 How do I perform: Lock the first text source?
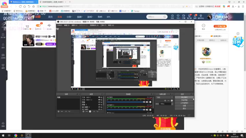(x=101, y=97)
